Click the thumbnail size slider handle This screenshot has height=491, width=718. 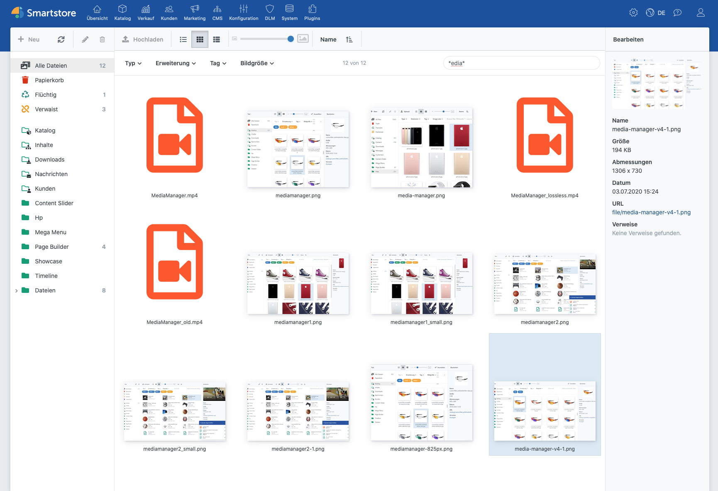pos(291,39)
